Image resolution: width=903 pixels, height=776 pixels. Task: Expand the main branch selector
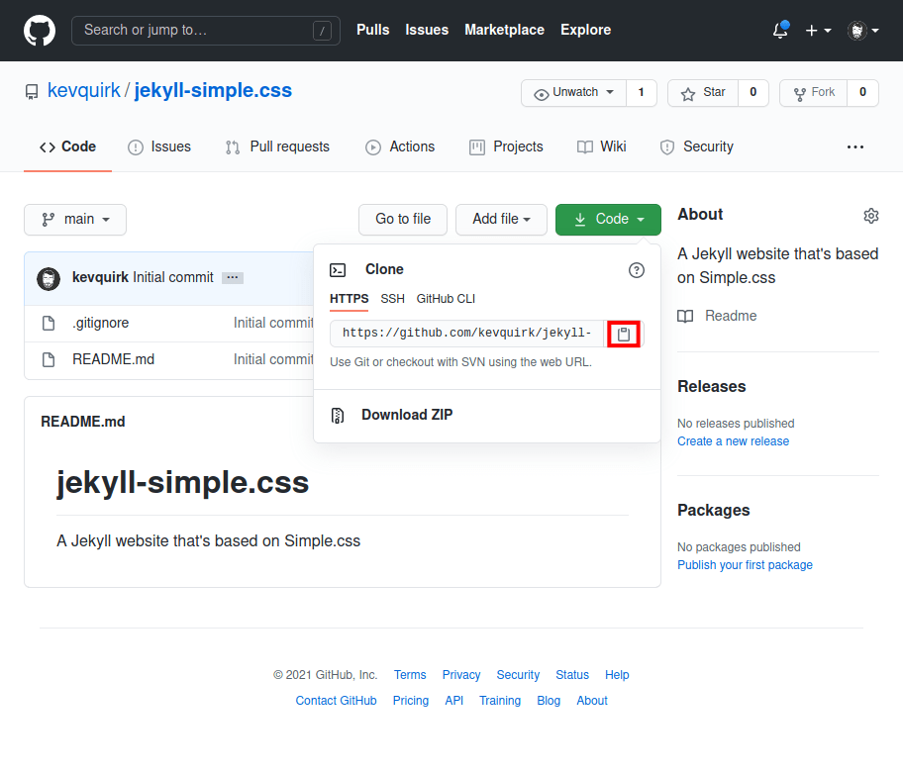click(74, 220)
